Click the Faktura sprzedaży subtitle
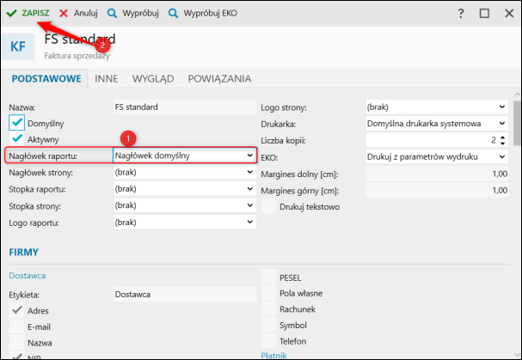This screenshot has width=522, height=360. click(x=77, y=56)
